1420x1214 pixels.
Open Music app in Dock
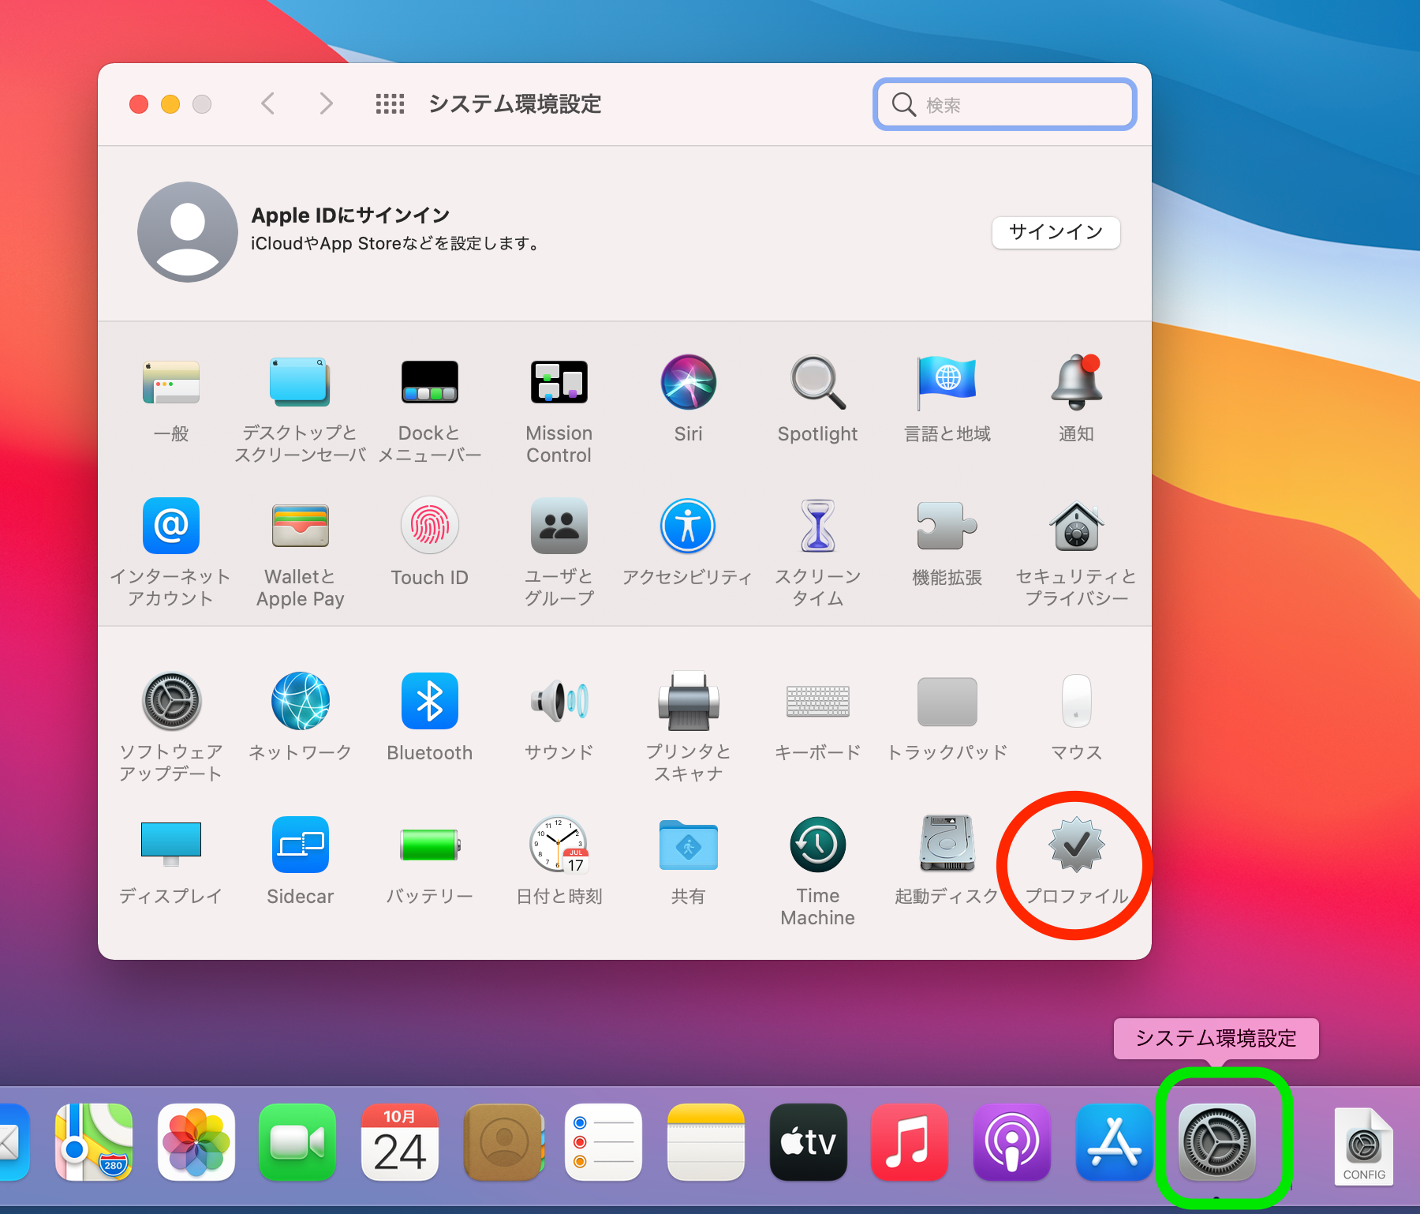click(910, 1141)
